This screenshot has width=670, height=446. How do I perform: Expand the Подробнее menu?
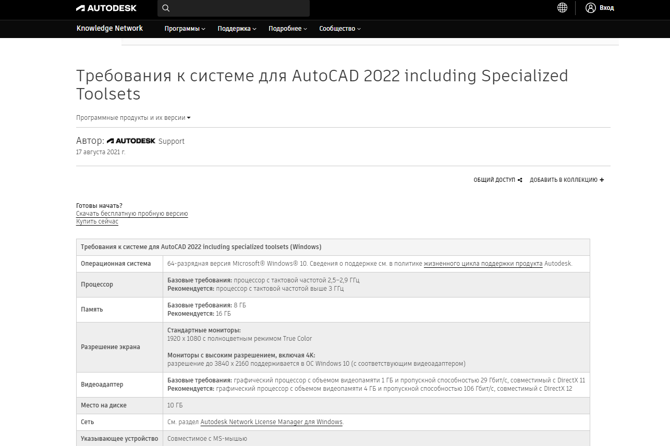point(288,29)
